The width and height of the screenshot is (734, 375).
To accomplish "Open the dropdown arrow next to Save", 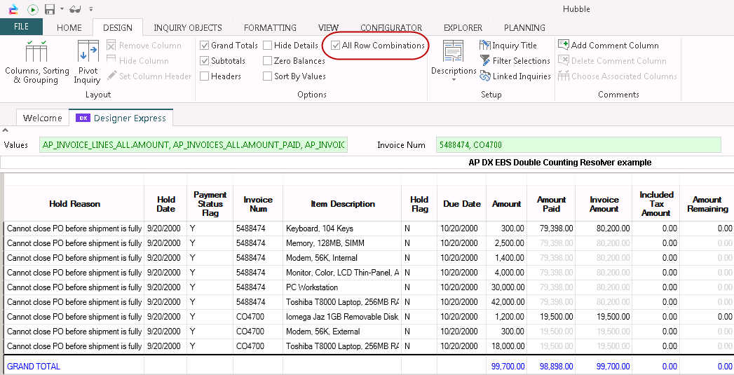I will (x=62, y=10).
